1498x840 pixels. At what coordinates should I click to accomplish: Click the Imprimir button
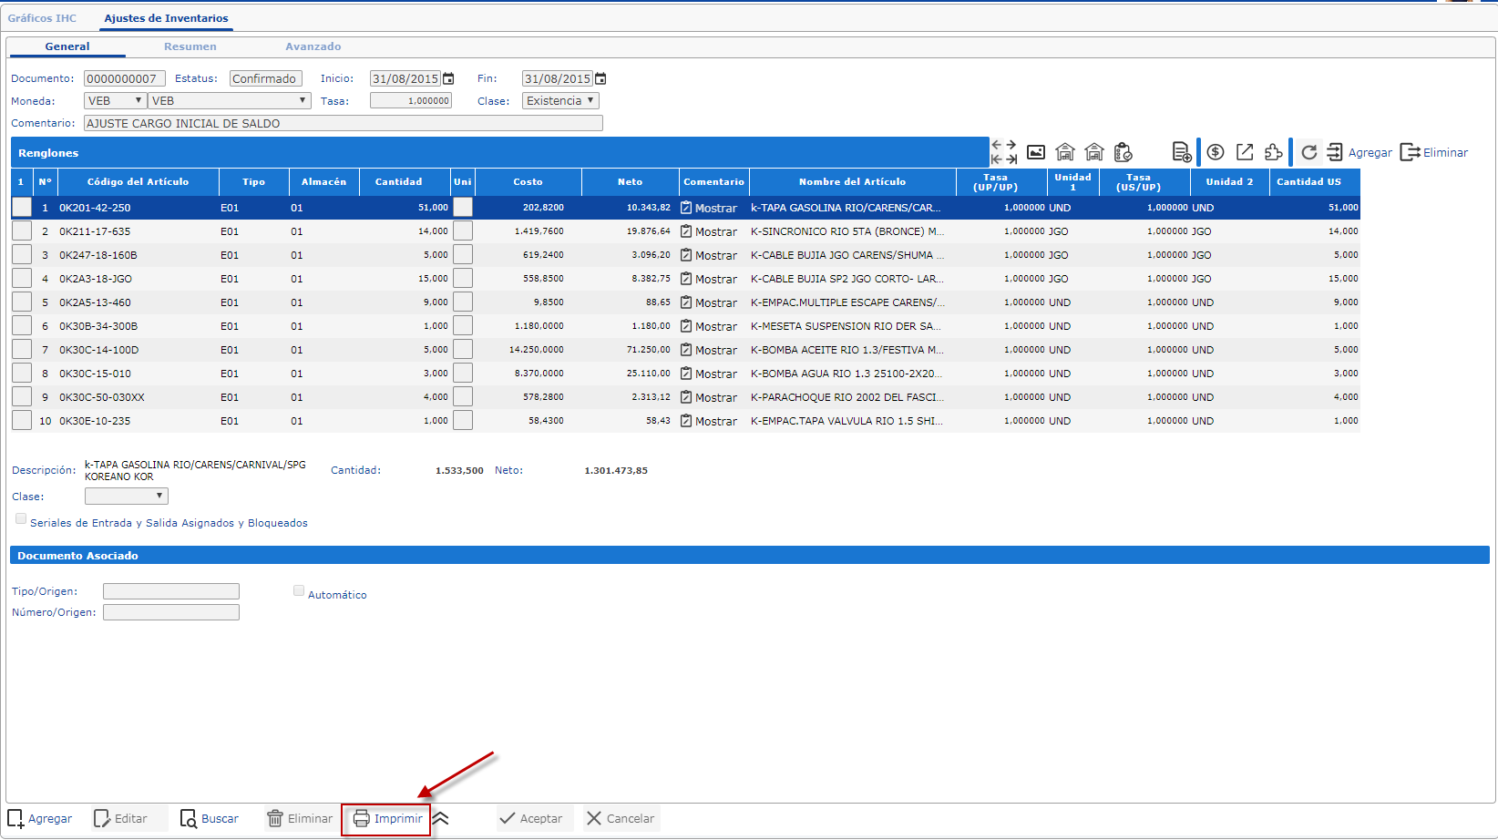coord(388,819)
